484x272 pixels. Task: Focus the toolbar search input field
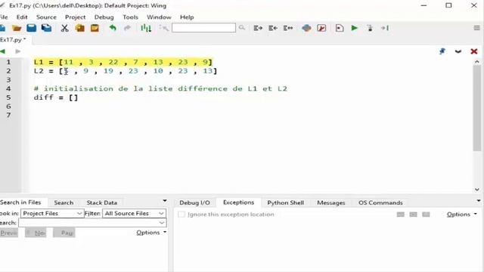[203, 28]
